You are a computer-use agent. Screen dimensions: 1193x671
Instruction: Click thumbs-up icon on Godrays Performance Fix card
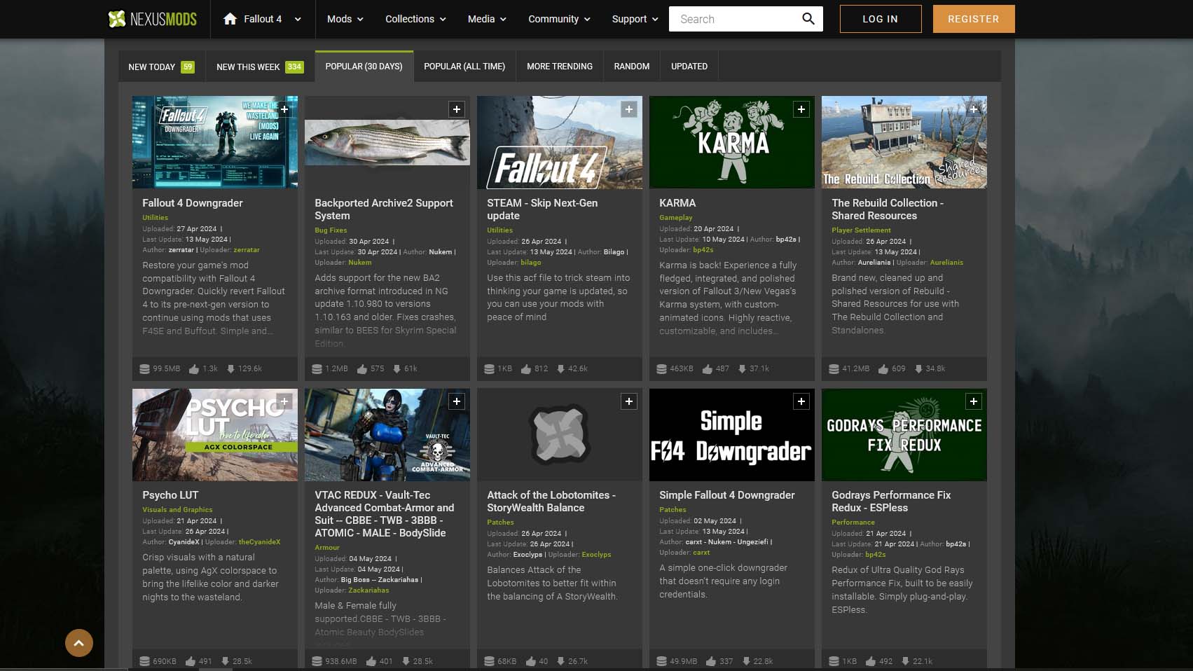(x=871, y=661)
